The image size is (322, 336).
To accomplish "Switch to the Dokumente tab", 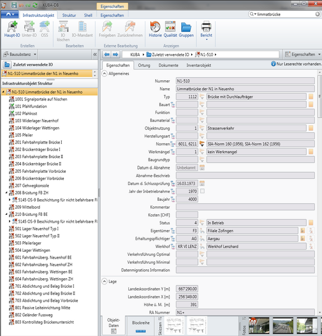I will [x=168, y=65].
